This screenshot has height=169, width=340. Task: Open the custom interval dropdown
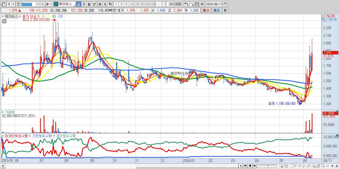(x=164, y=4)
